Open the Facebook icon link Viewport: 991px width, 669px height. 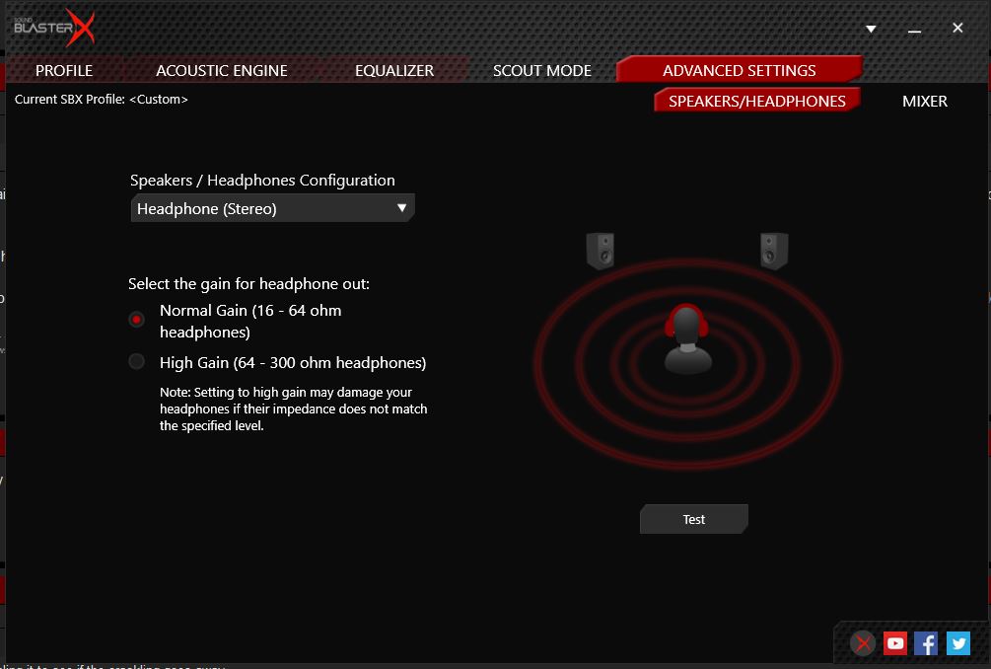(926, 643)
